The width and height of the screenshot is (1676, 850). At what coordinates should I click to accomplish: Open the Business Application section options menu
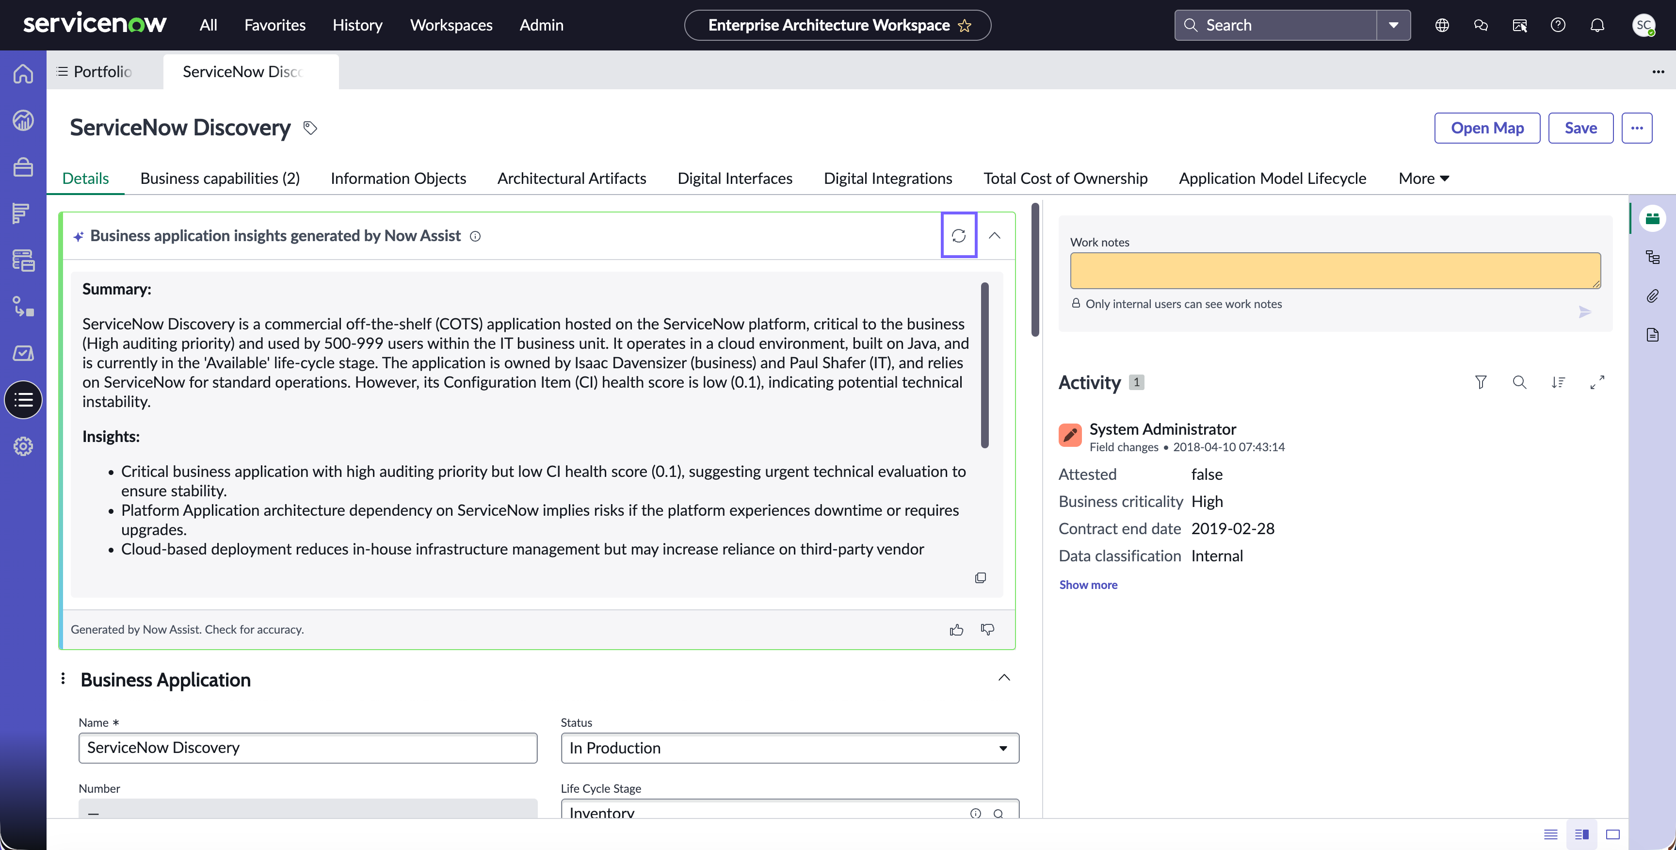coord(63,679)
